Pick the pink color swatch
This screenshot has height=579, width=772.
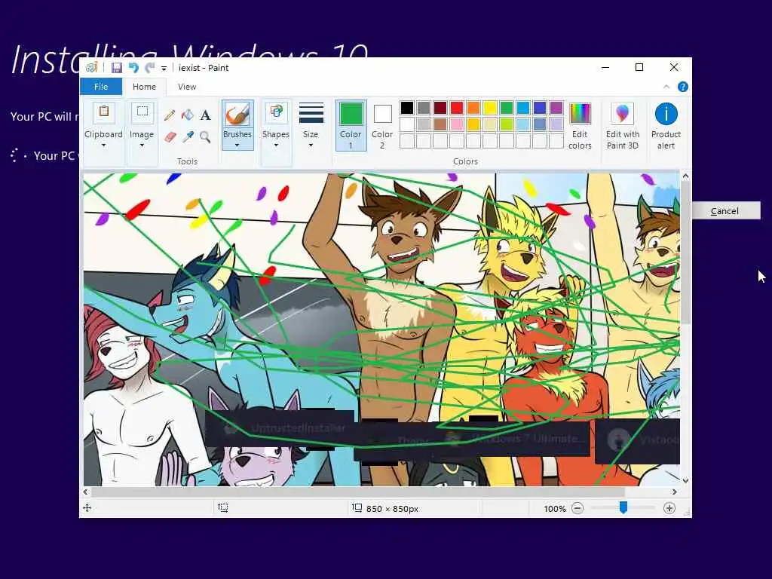coord(456,124)
